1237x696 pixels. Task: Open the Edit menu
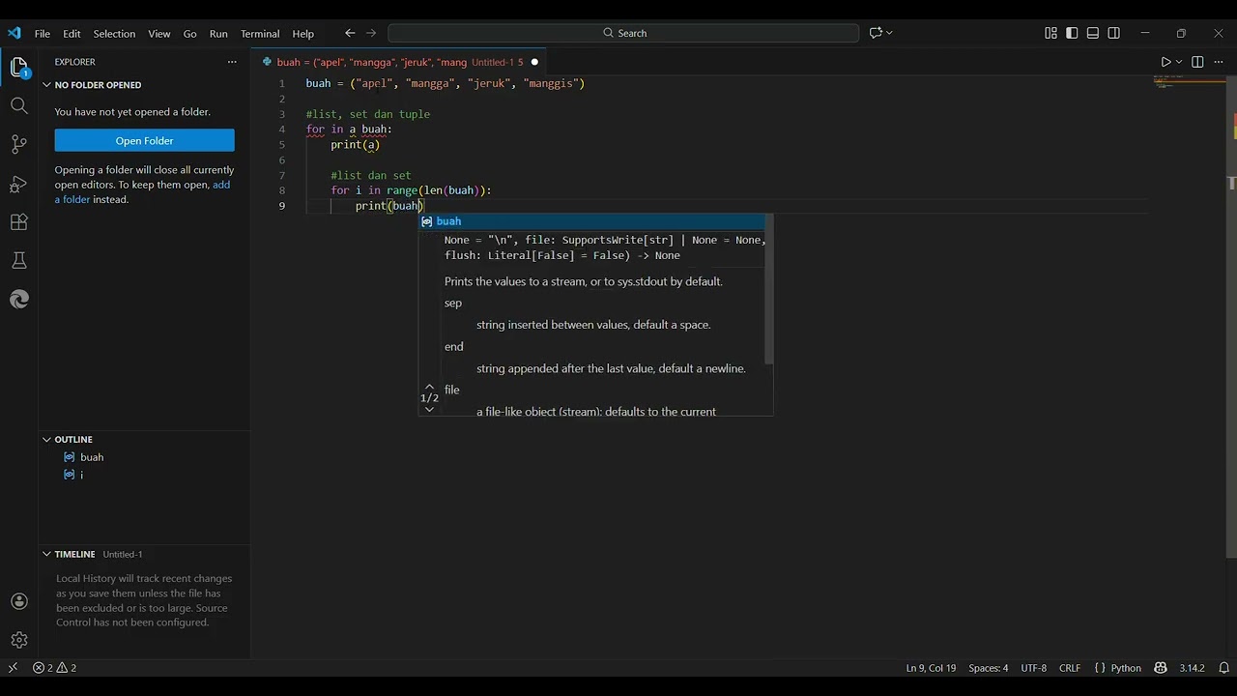(72, 33)
